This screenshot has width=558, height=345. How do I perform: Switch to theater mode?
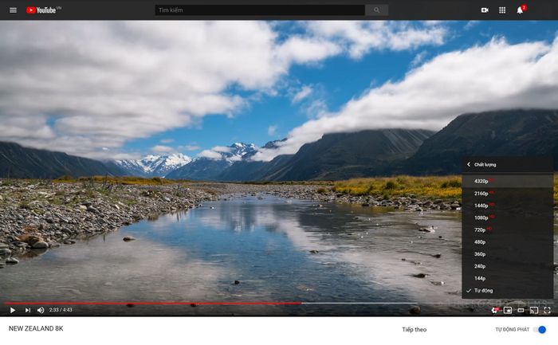(521, 310)
